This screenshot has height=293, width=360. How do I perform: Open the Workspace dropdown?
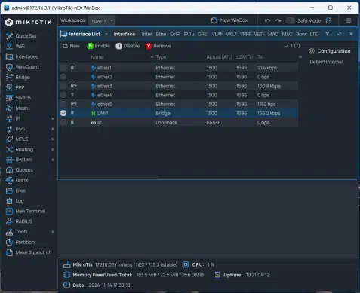click(x=102, y=20)
